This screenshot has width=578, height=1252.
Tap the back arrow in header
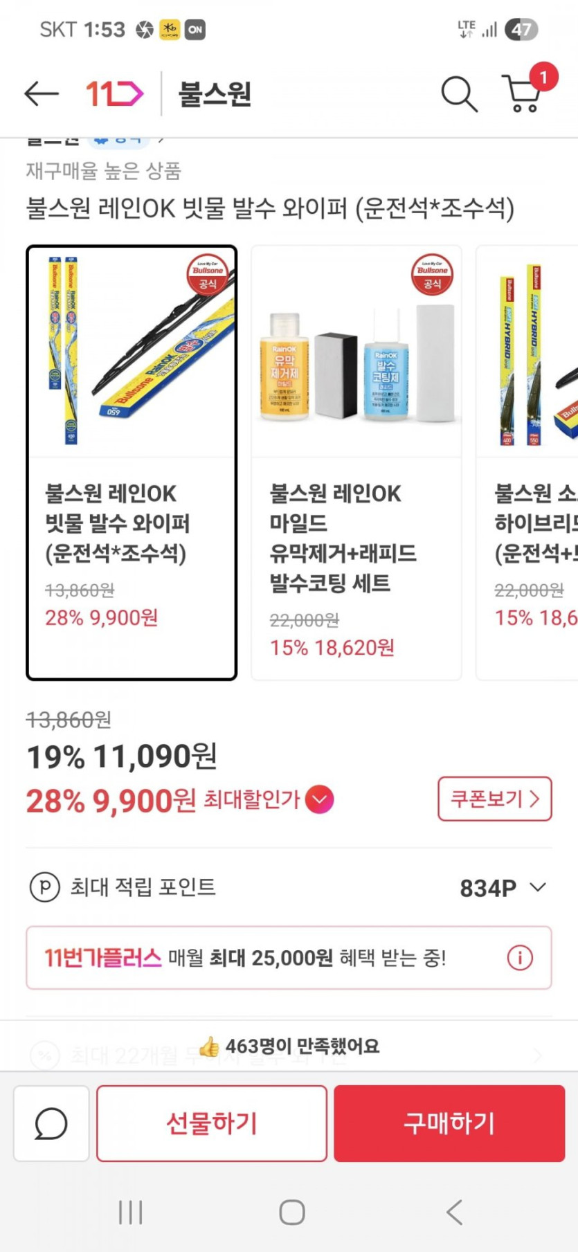[41, 93]
